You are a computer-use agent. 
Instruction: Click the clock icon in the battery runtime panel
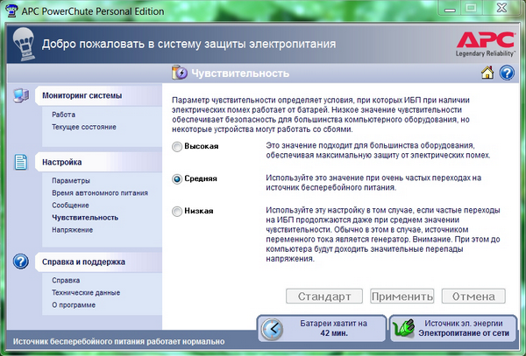click(x=272, y=329)
